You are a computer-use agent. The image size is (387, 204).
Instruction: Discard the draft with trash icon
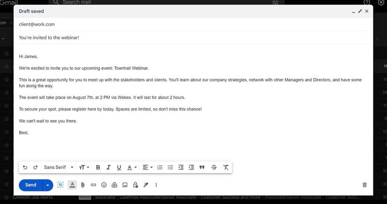pos(364,185)
